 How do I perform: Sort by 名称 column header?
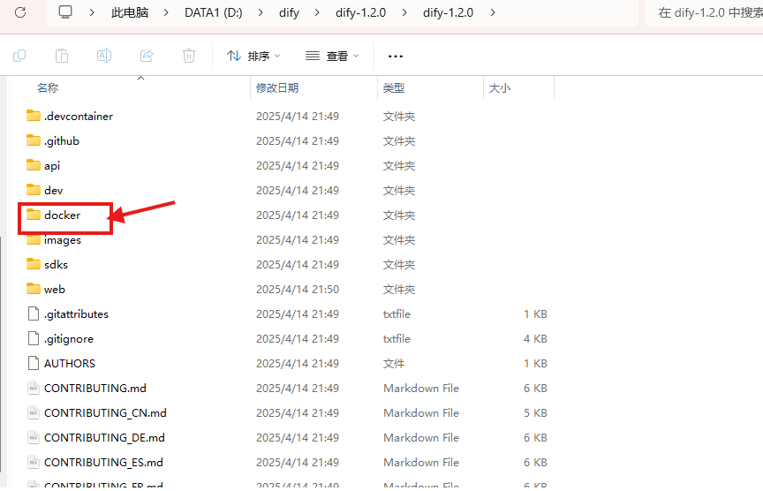48,88
